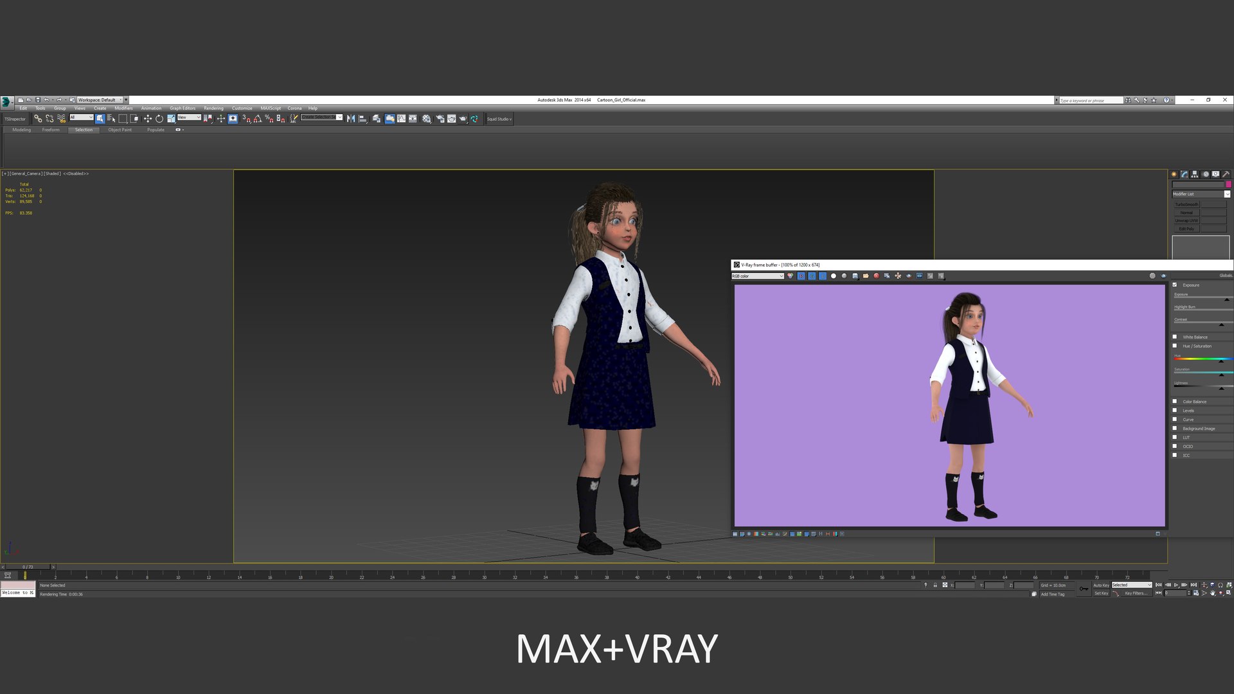The height and width of the screenshot is (694, 1234).
Task: Click the Mirror tool icon
Action: (350, 119)
